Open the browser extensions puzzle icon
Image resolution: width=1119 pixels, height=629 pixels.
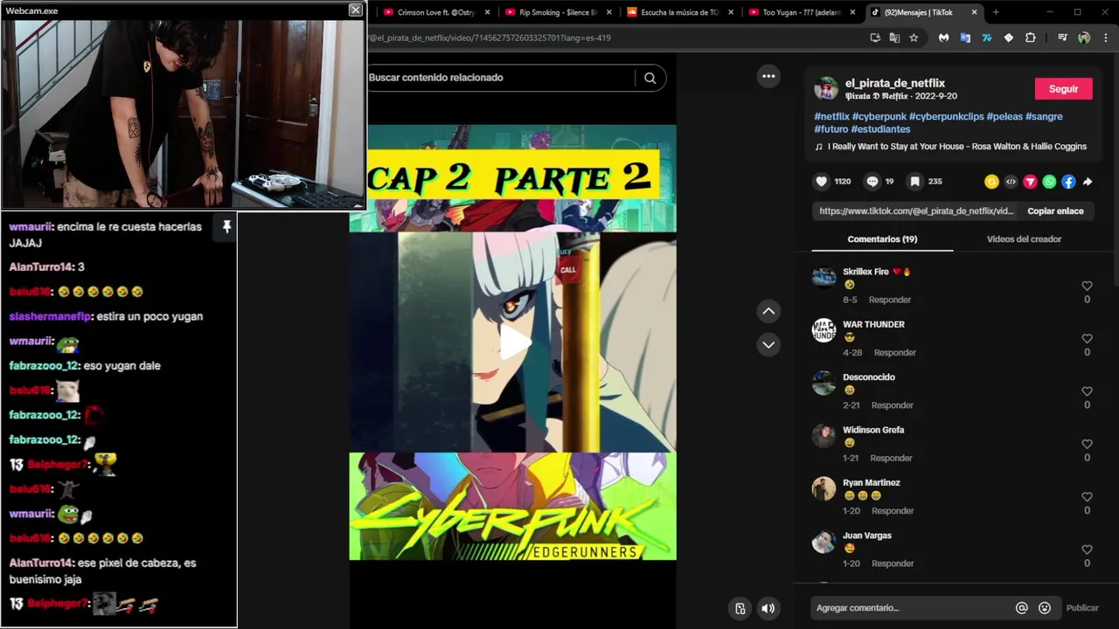1030,38
